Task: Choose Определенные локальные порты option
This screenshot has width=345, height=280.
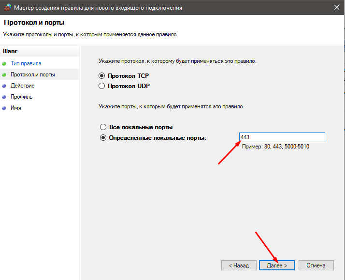Action: [x=103, y=138]
